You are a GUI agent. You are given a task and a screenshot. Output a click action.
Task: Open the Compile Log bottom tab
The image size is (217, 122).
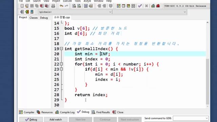[x=65, y=112]
